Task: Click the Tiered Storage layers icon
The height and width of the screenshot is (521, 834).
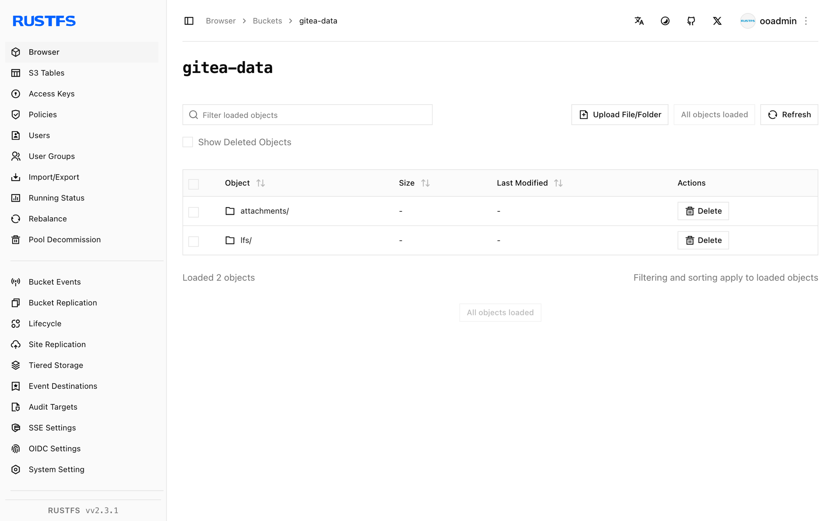Action: 16,365
